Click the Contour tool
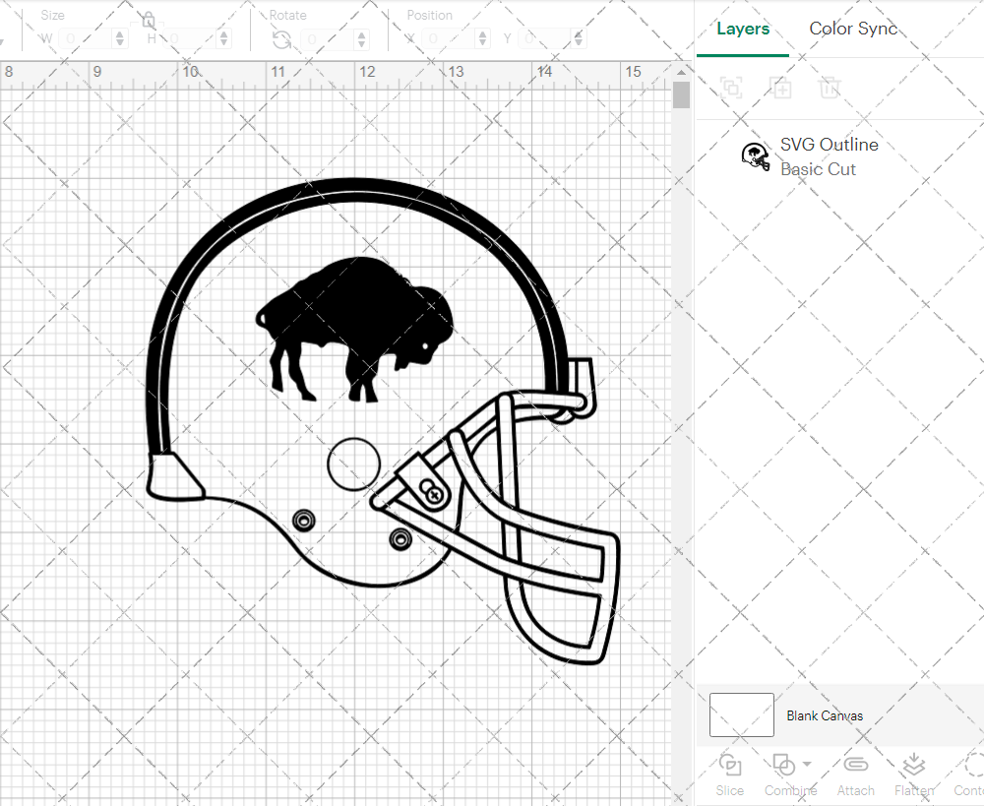984x806 pixels. 969,775
